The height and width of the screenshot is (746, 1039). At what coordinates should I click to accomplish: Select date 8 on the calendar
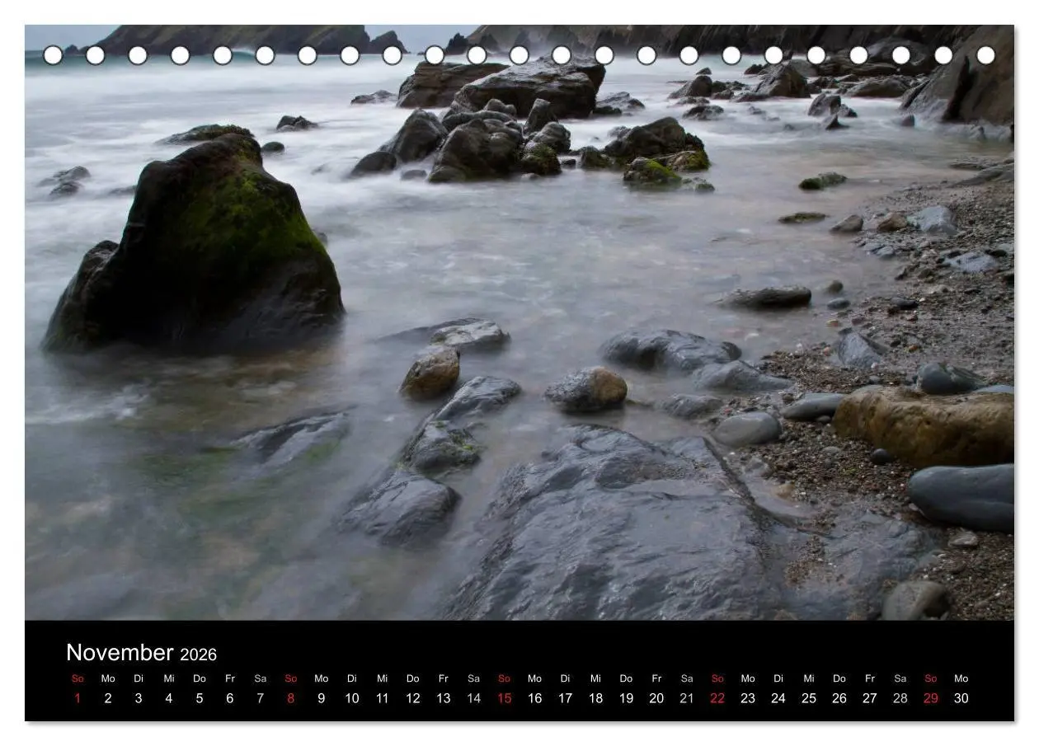[x=290, y=698]
